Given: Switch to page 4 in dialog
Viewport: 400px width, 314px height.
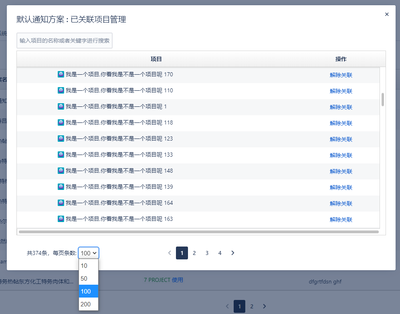Looking at the screenshot, I should coord(220,253).
